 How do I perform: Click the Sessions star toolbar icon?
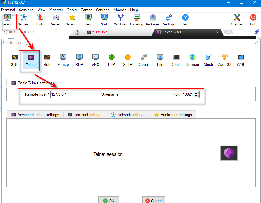coord(72,20)
